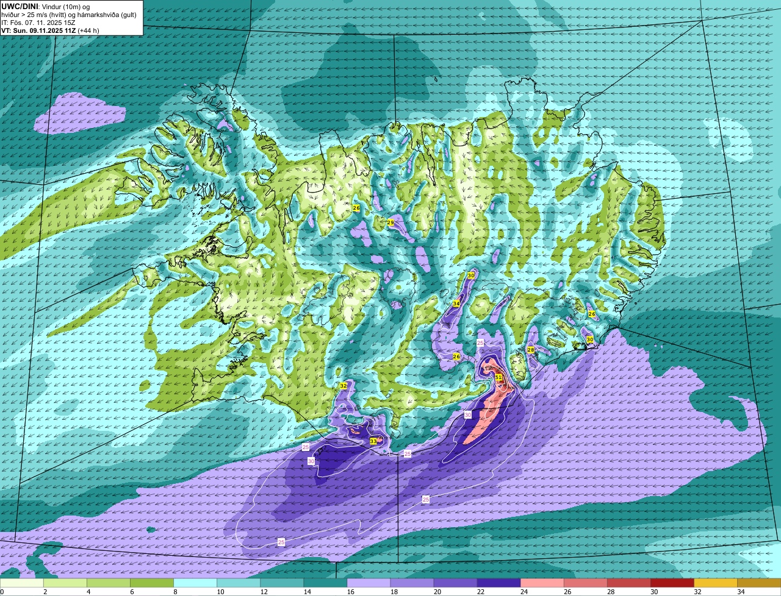This screenshot has width=781, height=596.
Task: Click the yellow "32" peak gust label
Action: (x=344, y=386)
